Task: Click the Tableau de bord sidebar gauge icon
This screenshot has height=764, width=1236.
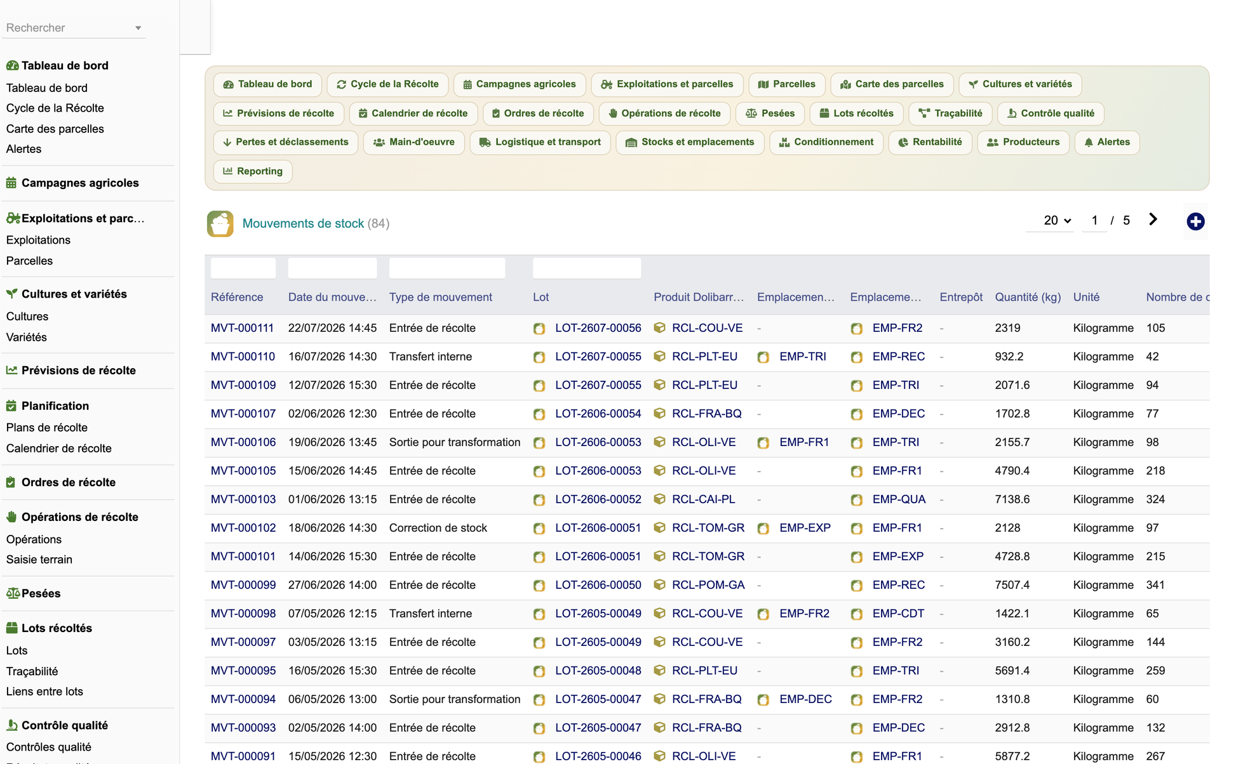Action: coord(12,65)
